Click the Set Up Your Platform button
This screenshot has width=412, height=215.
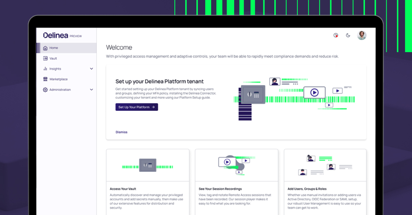[x=137, y=107]
